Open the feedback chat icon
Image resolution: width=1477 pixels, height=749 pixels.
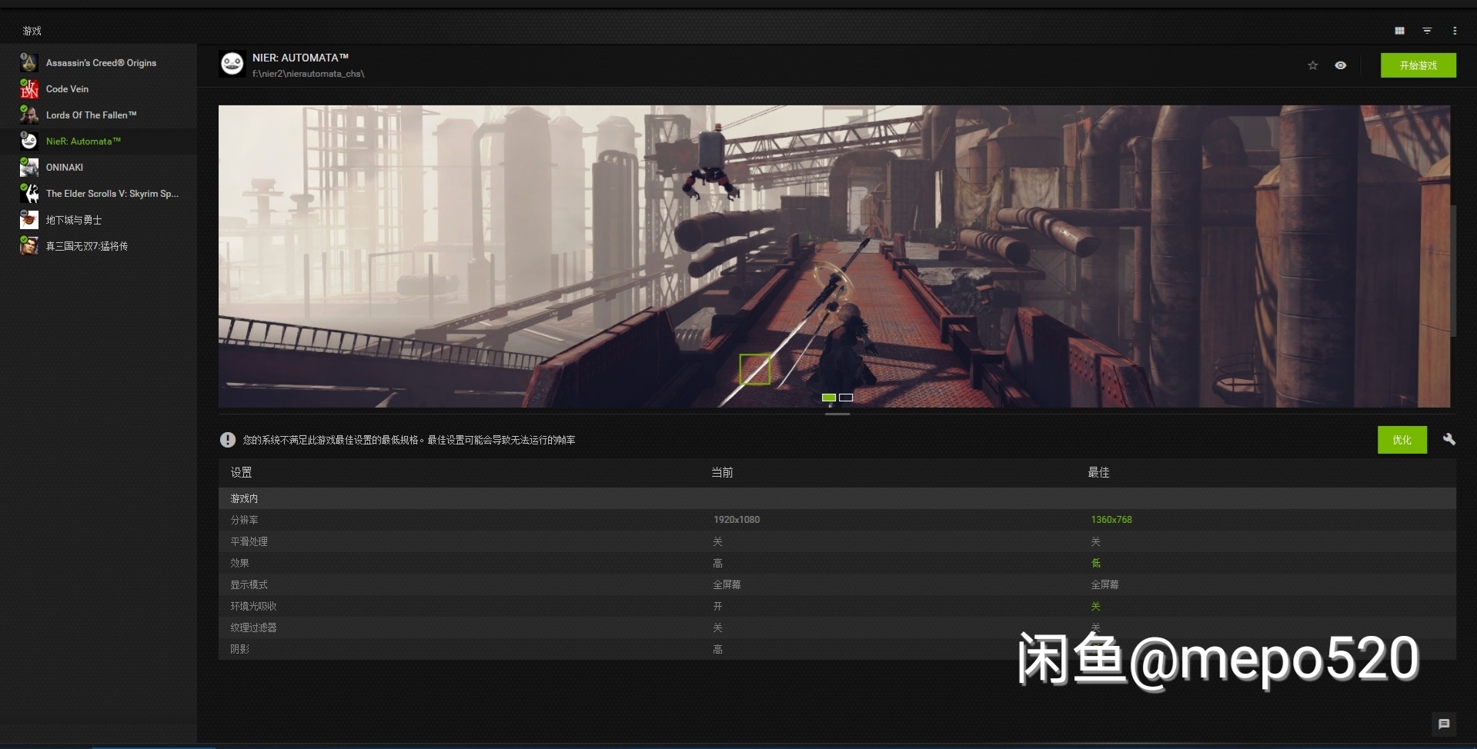click(x=1444, y=724)
